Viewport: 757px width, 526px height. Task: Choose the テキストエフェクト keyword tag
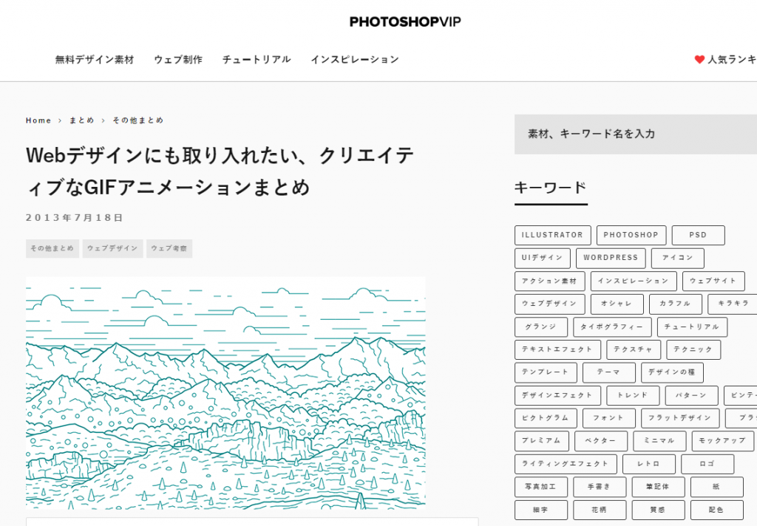557,349
